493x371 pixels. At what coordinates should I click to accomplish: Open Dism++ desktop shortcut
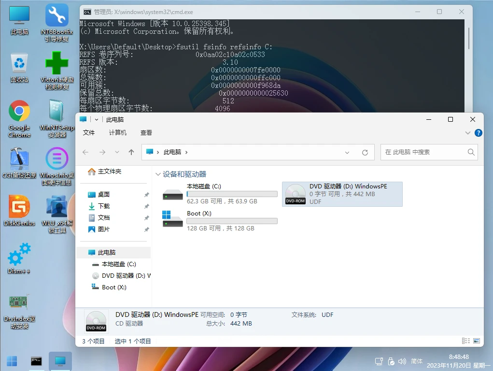point(19,258)
